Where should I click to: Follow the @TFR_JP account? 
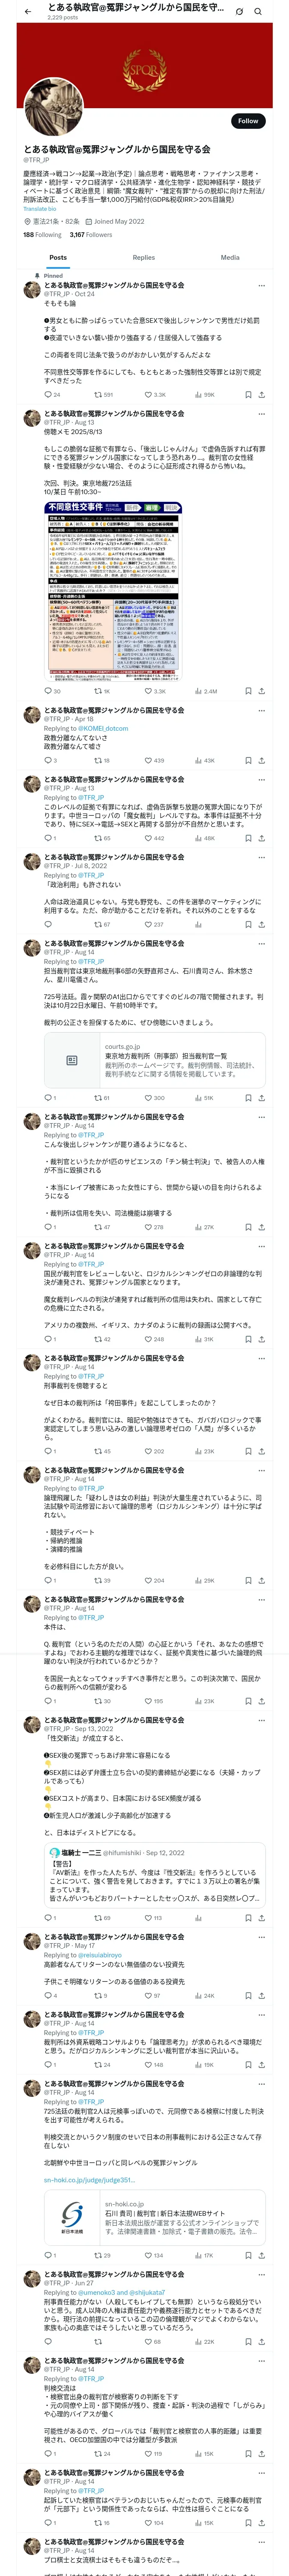[248, 121]
